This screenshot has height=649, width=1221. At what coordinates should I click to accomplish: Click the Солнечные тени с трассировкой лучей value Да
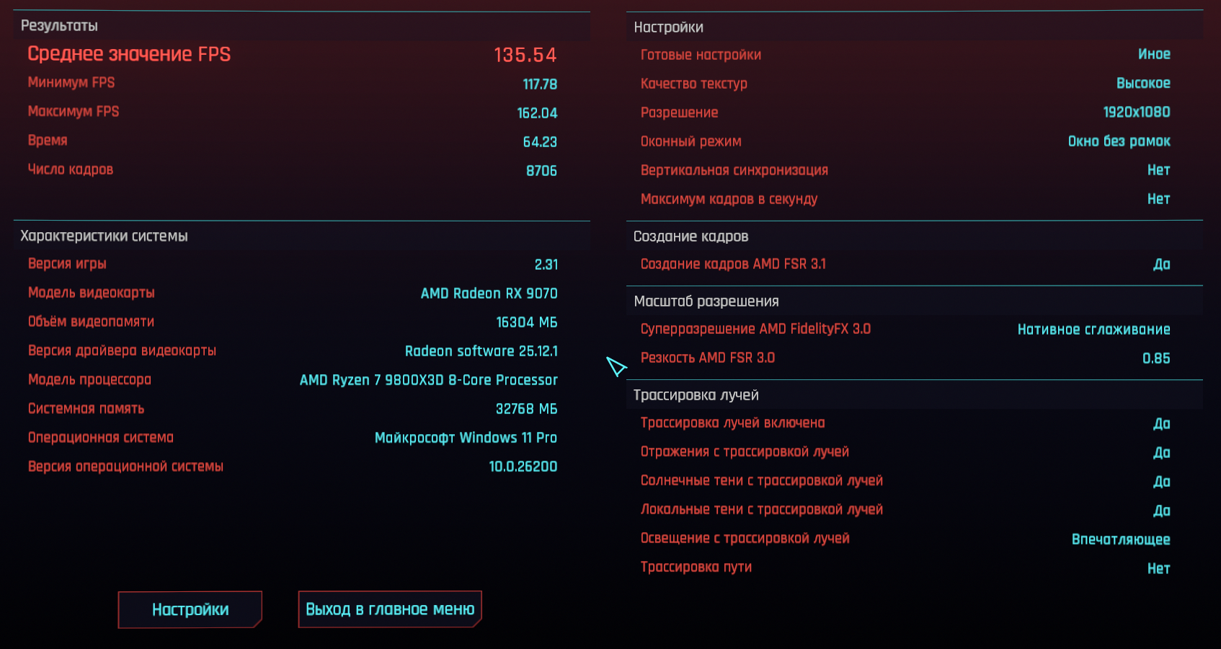pos(1162,482)
